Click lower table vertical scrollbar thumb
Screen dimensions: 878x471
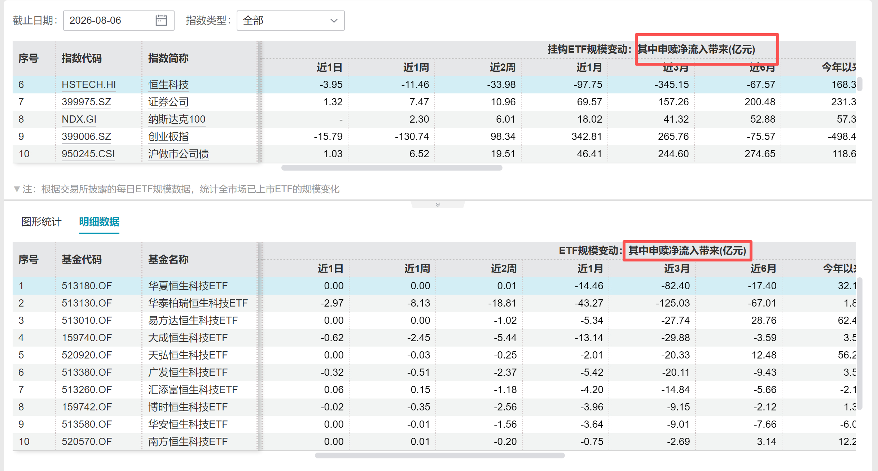(860, 344)
